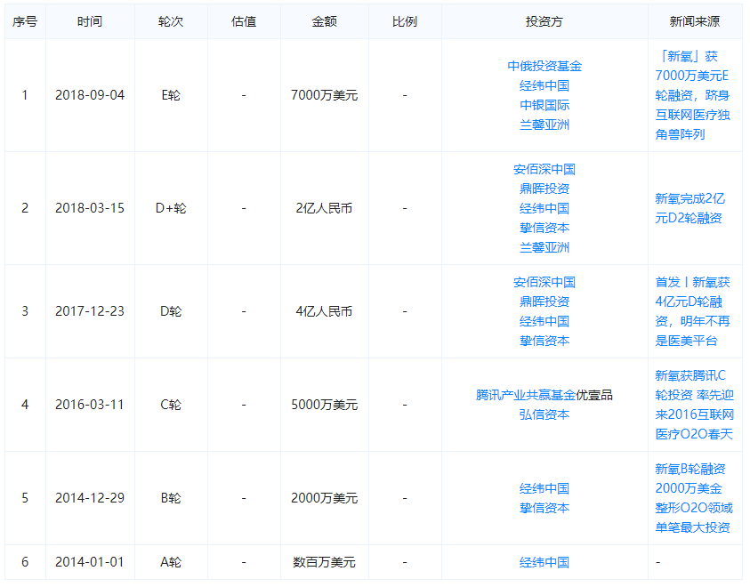Select the date 2016-03-11
This screenshot has height=587, width=750.
point(90,405)
